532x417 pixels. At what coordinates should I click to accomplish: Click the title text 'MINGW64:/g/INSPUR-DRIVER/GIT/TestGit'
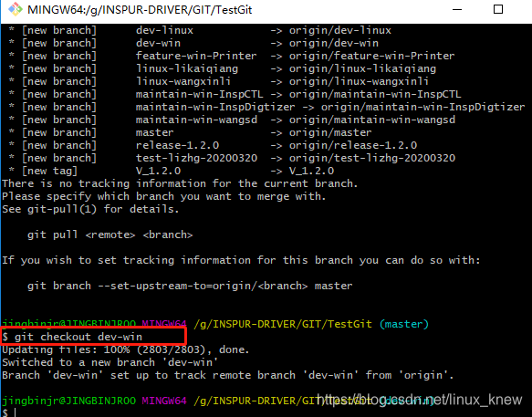coord(140,10)
